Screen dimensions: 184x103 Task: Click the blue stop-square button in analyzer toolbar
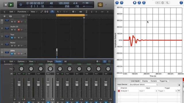pyautogui.click(x=135, y=3)
